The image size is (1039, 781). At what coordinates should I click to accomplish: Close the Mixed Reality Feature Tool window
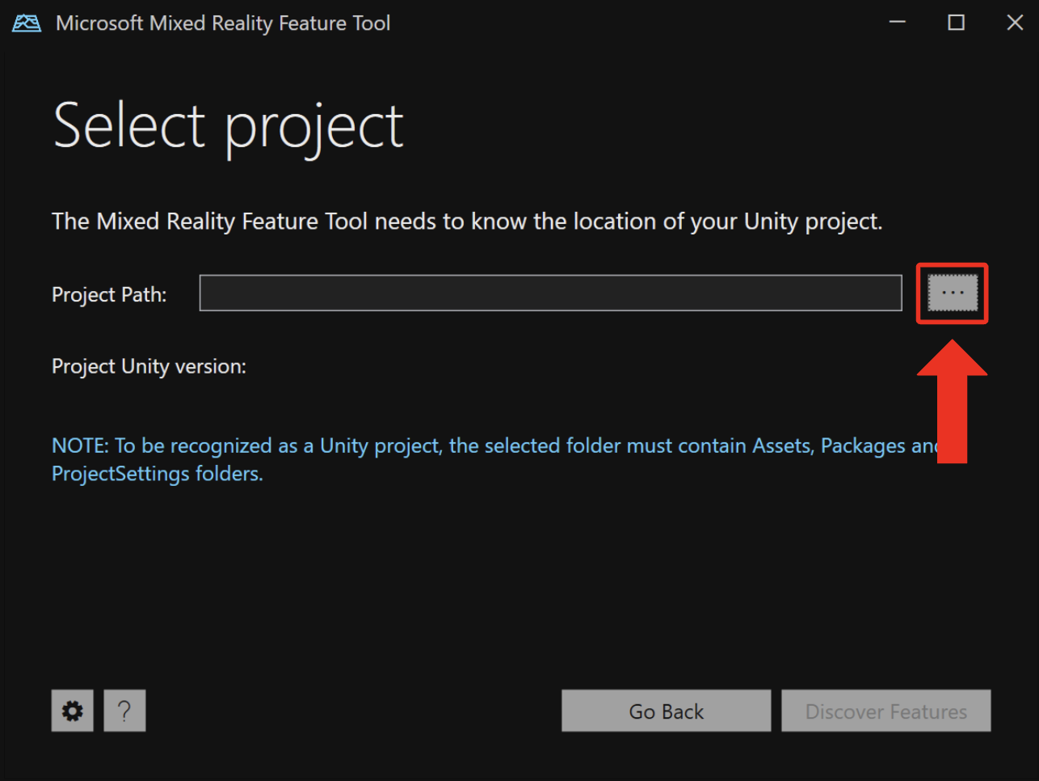[1016, 23]
